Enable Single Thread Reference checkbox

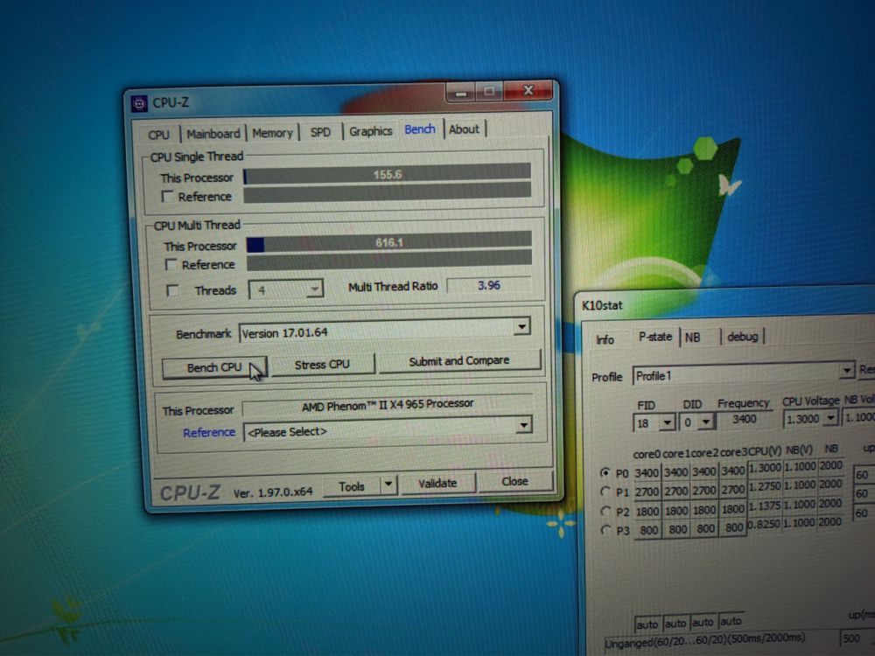(x=167, y=197)
